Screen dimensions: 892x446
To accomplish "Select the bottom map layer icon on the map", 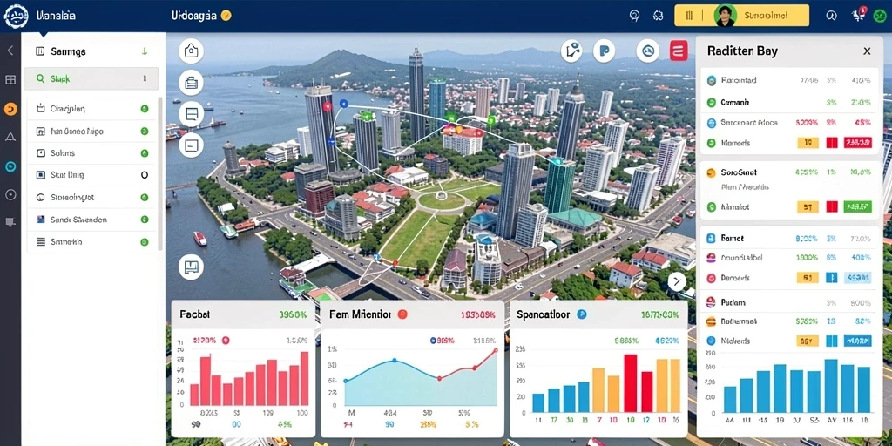I will point(191,267).
